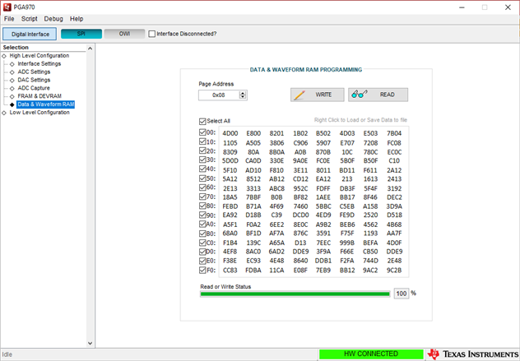520x361 pixels.
Task: Click the 100 percent status field
Action: 402,294
